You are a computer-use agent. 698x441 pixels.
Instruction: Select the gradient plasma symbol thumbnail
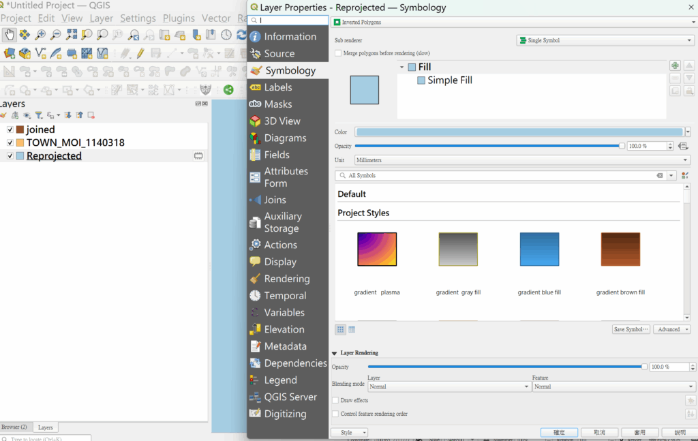coord(377,249)
